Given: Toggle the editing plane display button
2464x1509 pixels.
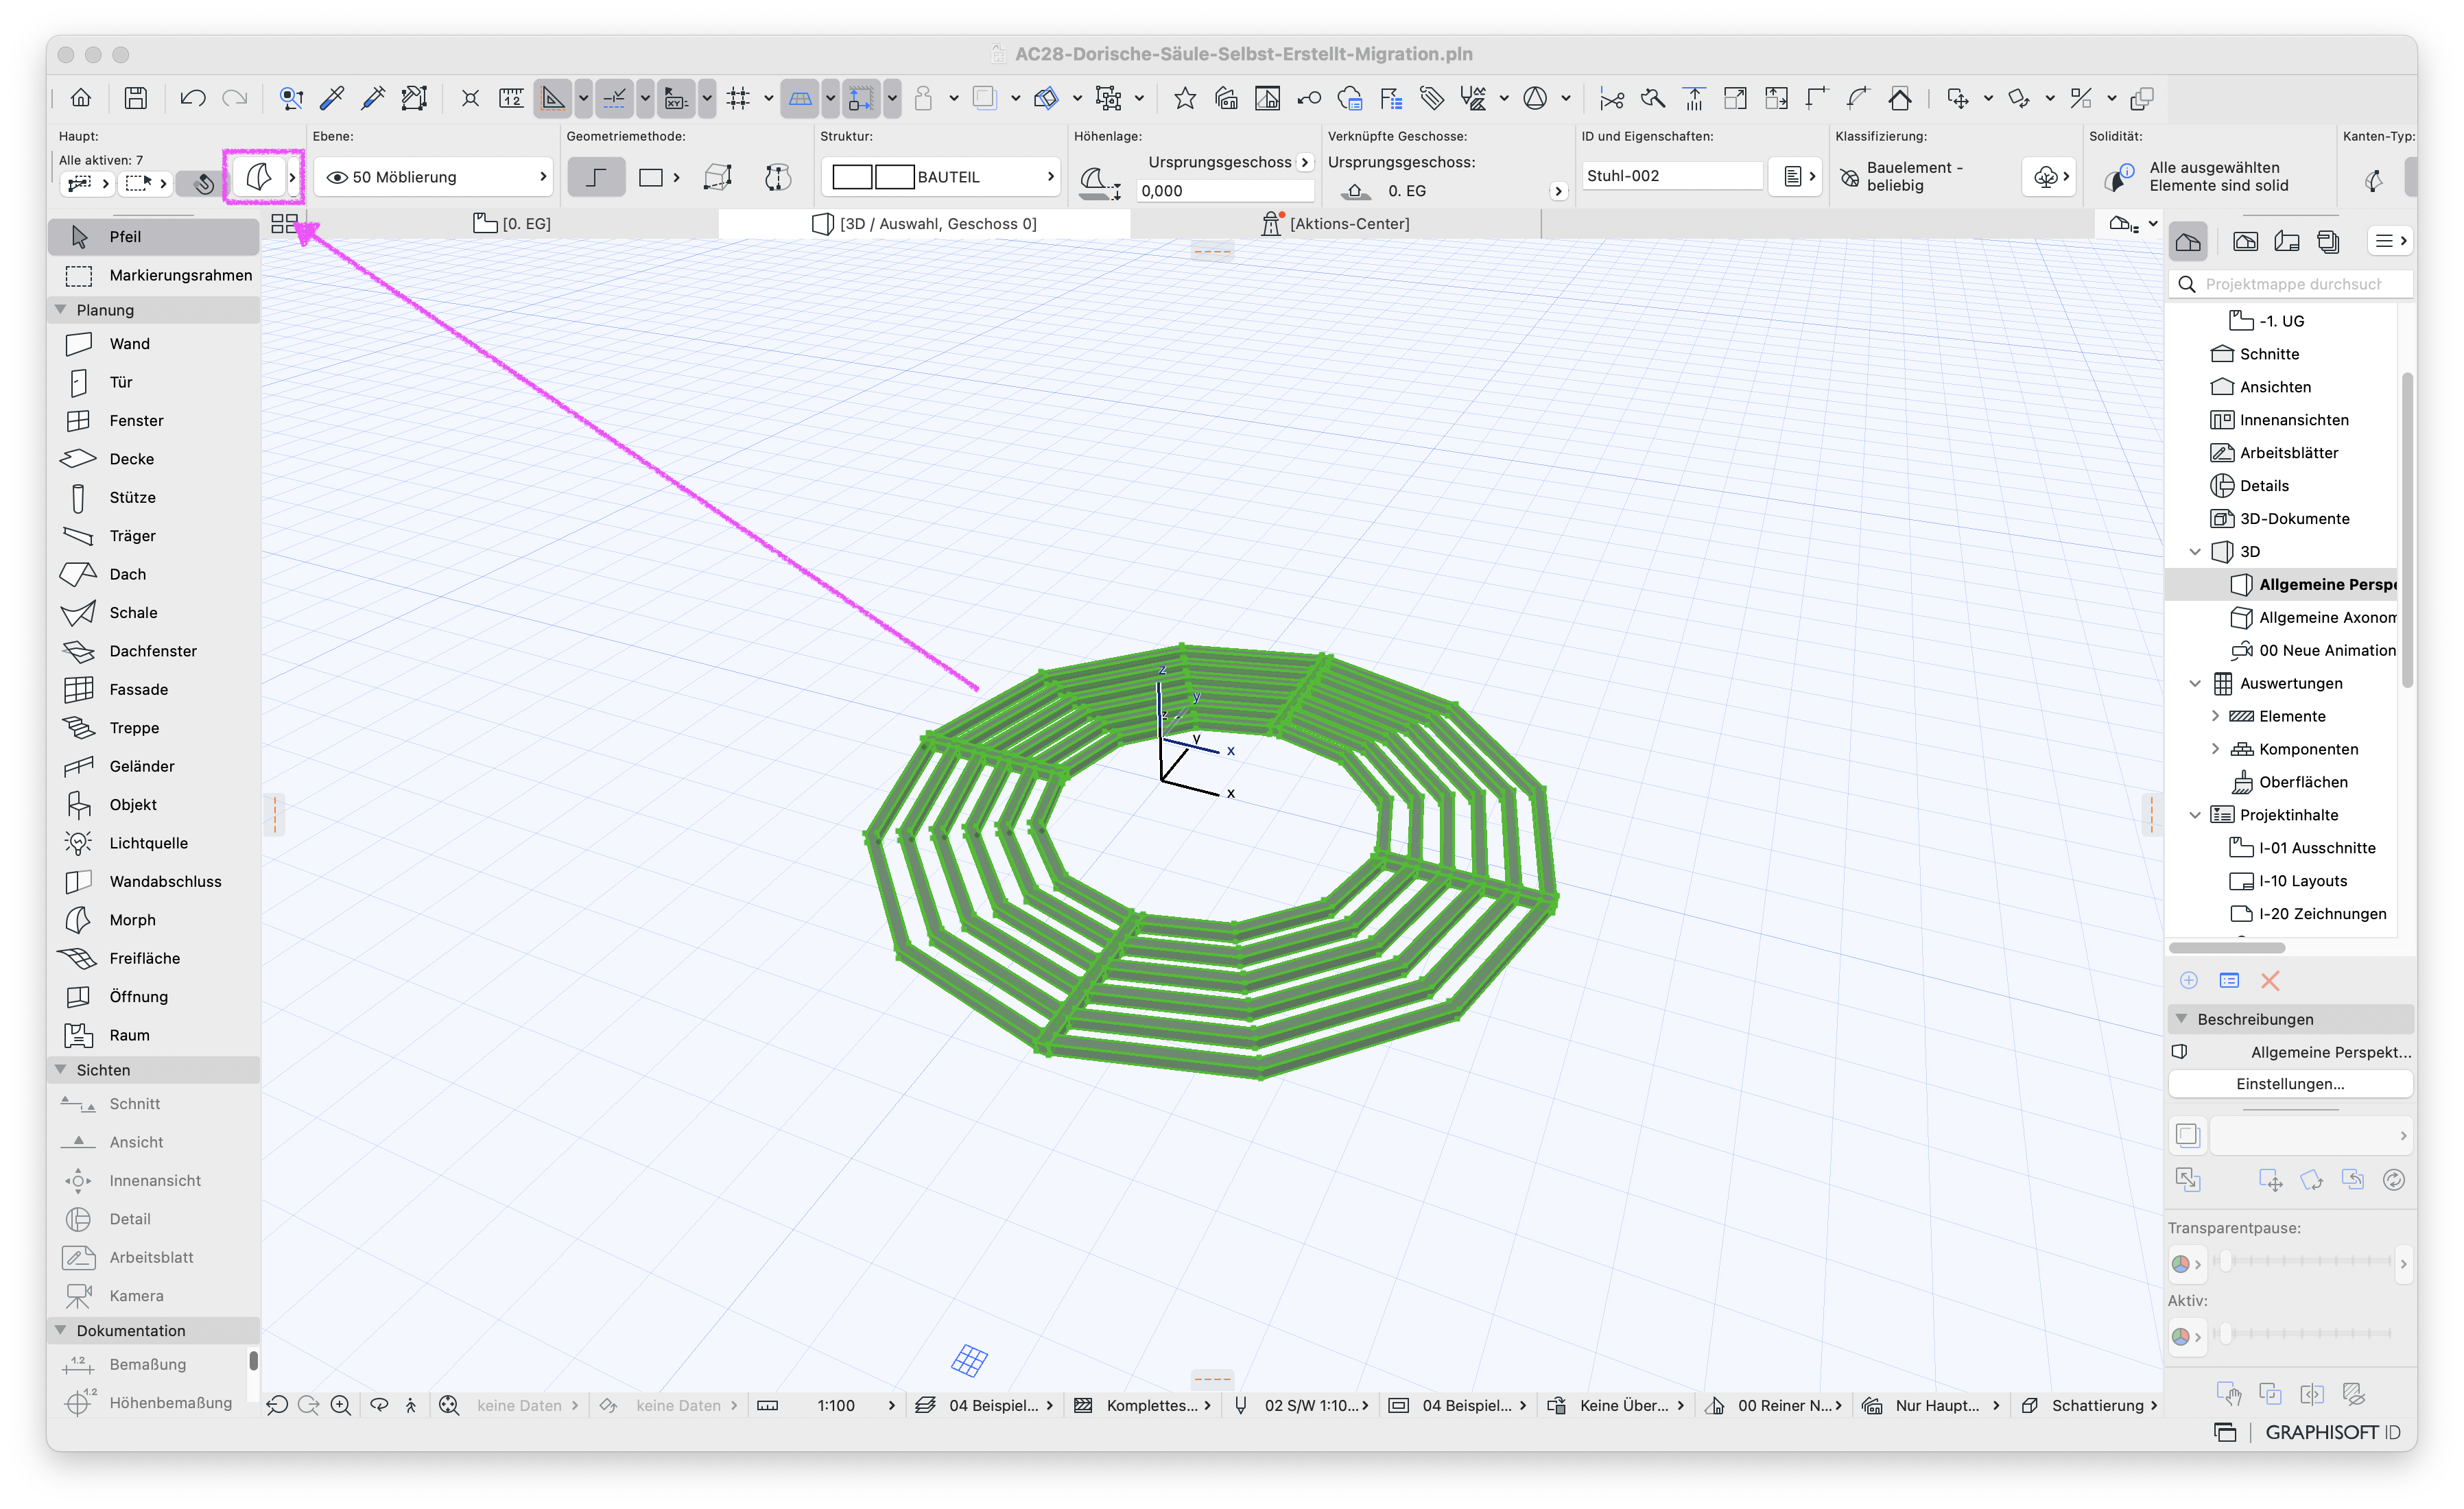Looking at the screenshot, I should pyautogui.click(x=800, y=98).
